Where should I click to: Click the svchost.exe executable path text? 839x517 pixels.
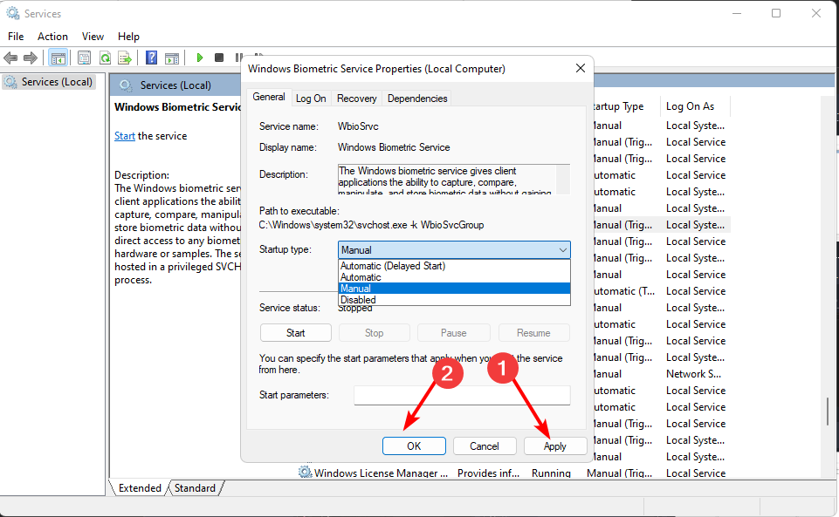click(371, 225)
